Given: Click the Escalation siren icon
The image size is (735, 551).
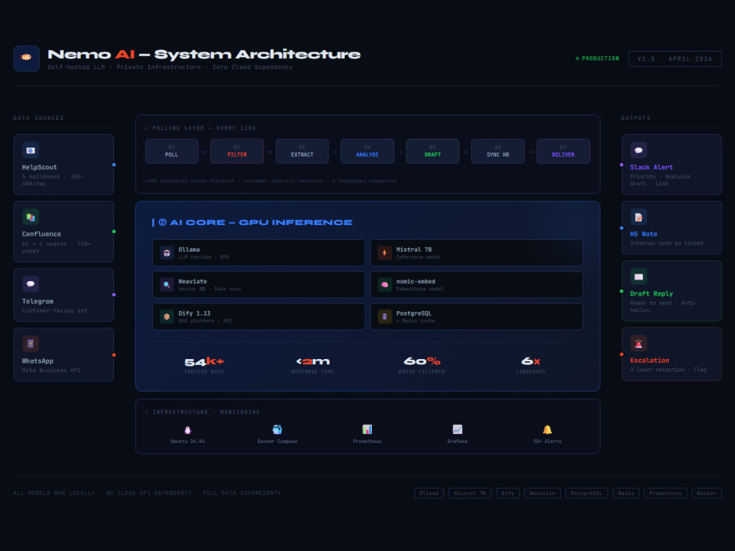Looking at the screenshot, I should 639,343.
